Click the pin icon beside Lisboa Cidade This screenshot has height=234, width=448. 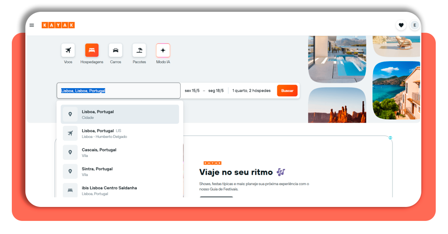click(x=70, y=114)
